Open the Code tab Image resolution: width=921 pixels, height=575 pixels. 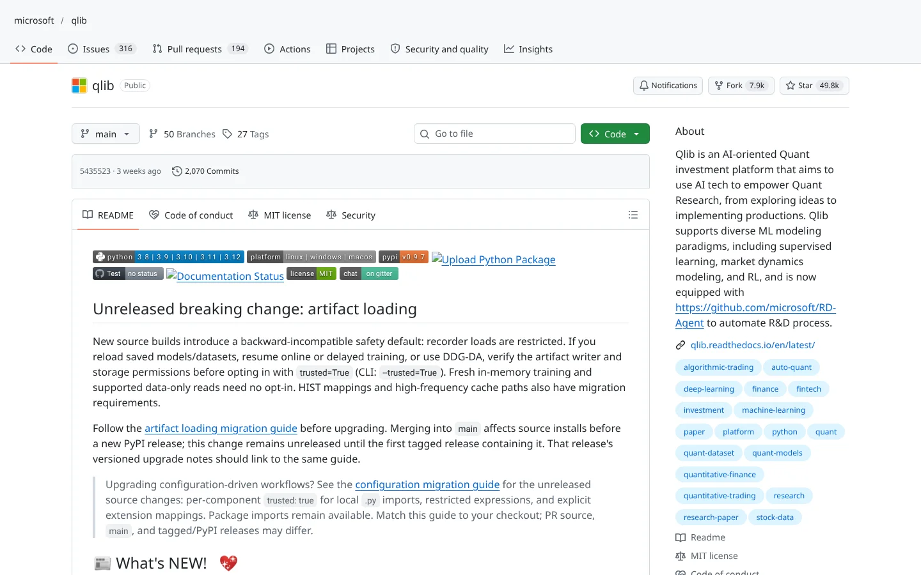34,49
